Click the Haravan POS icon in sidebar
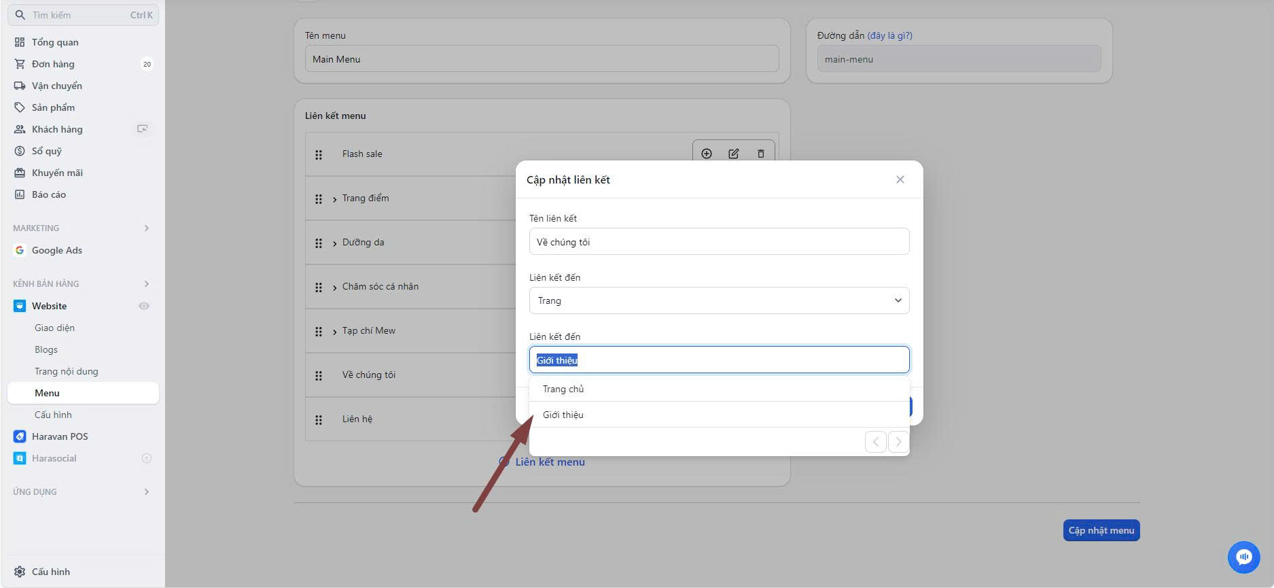Screen dimensions: 1274x588 click(x=20, y=436)
